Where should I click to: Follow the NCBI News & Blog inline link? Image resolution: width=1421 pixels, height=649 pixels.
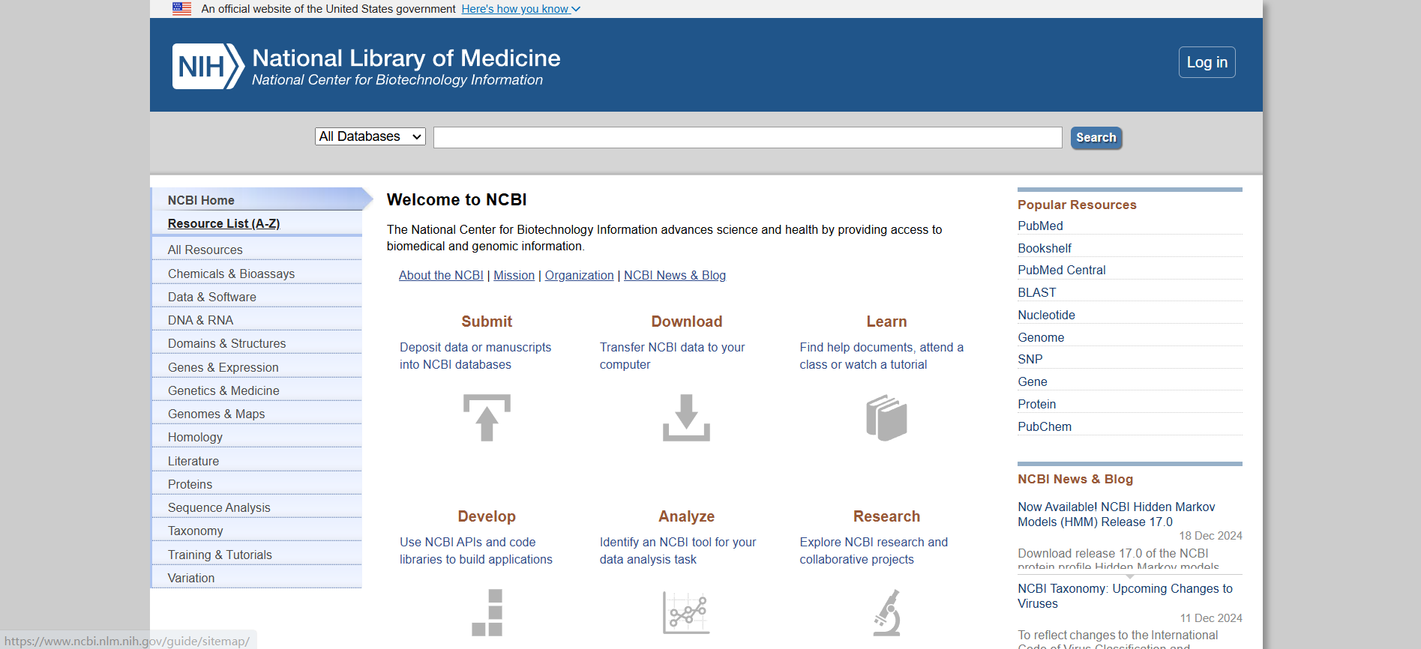point(675,275)
